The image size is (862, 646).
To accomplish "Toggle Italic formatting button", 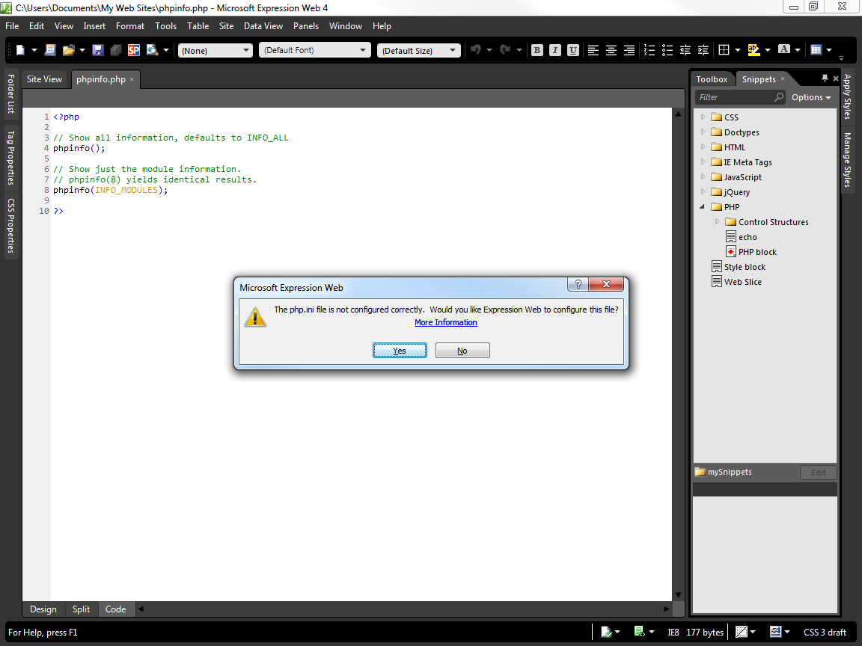I will (x=555, y=50).
